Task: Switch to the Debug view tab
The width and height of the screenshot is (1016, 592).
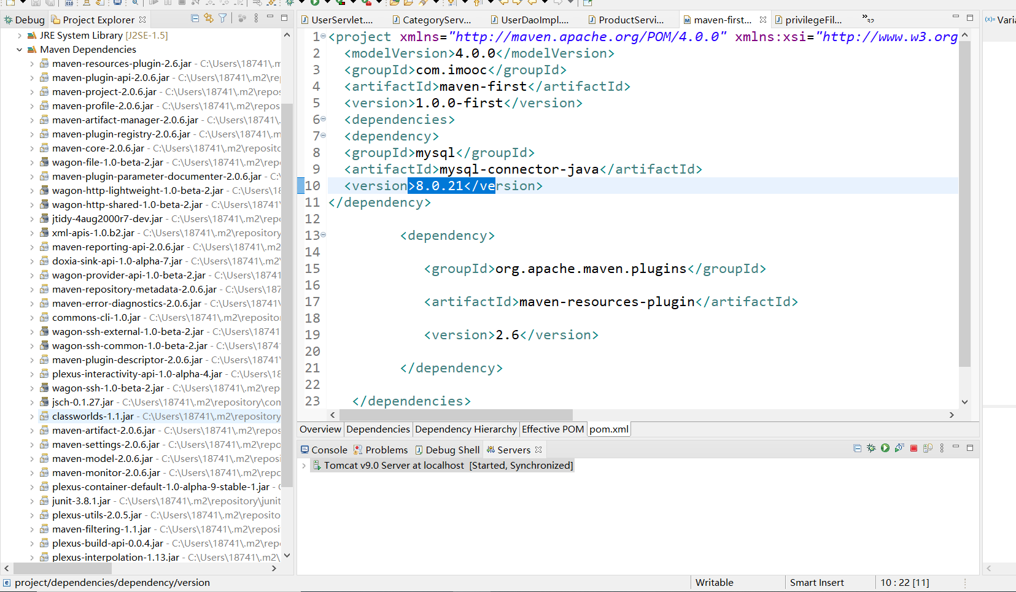Action: coord(25,20)
